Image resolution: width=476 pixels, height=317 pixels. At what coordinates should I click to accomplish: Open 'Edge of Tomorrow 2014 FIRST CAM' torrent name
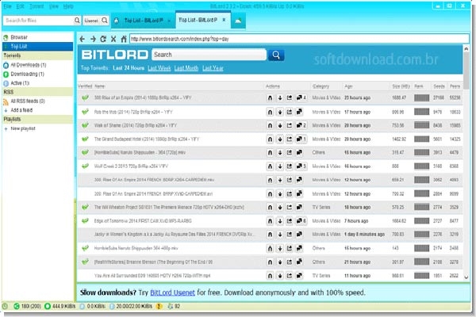pyautogui.click(x=143, y=221)
